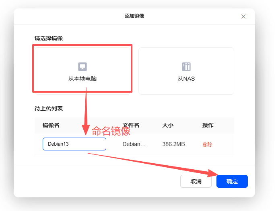Click the red arrowhead pointing at 确定

(x=213, y=174)
